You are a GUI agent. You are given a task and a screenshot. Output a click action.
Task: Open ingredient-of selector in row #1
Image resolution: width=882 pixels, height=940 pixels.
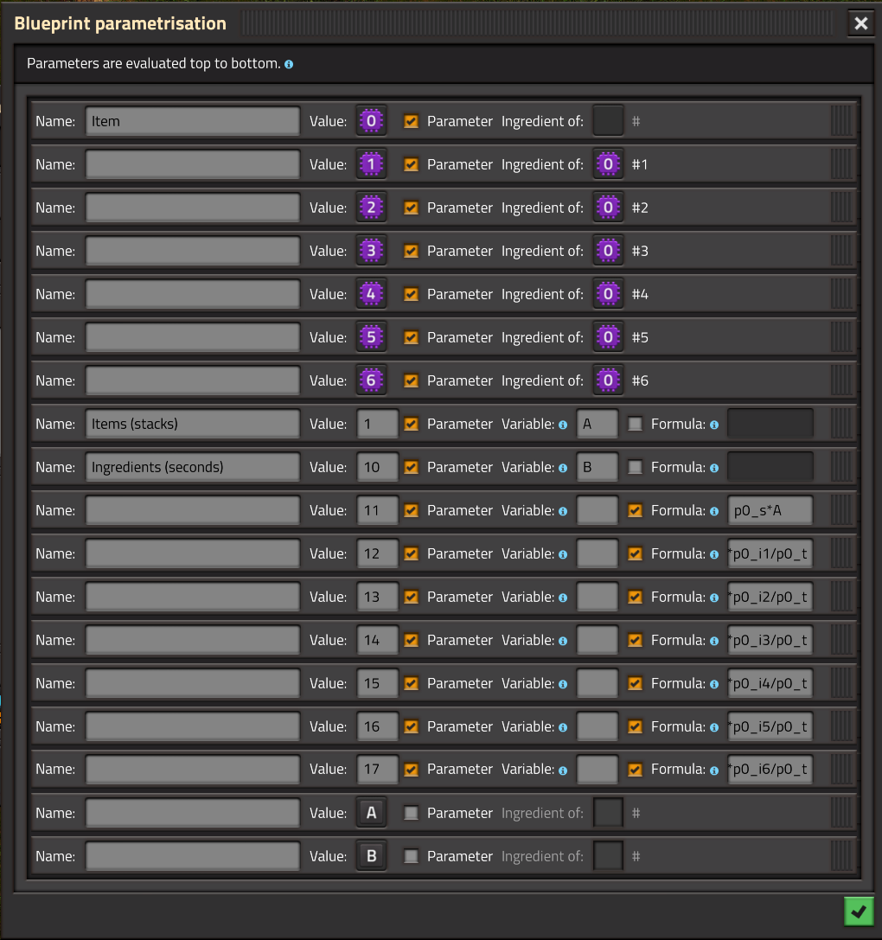(x=608, y=164)
